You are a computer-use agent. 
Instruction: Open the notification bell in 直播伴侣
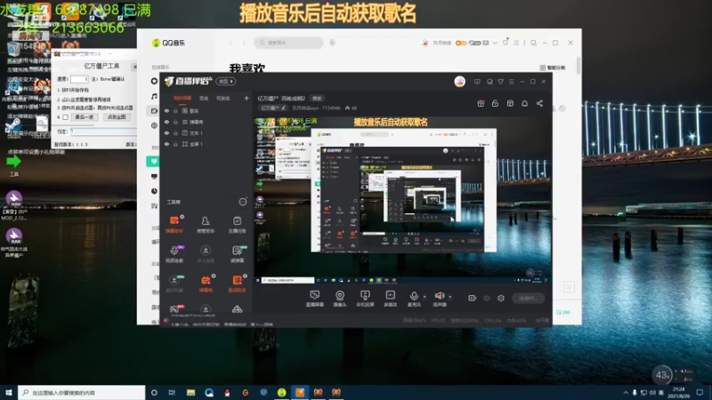[524, 103]
